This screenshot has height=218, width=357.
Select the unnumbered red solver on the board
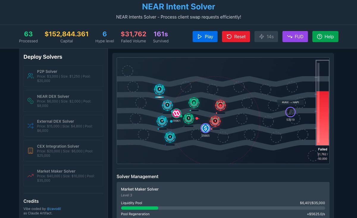220,105
